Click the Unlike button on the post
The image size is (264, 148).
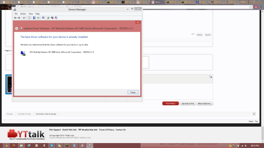pos(200,35)
